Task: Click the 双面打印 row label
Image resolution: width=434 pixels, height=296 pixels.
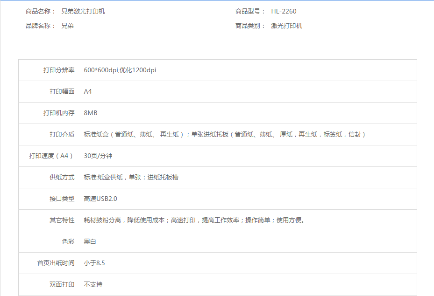Action: click(62, 284)
